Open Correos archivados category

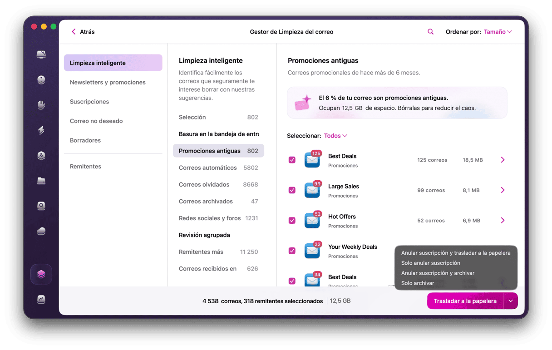point(218,201)
